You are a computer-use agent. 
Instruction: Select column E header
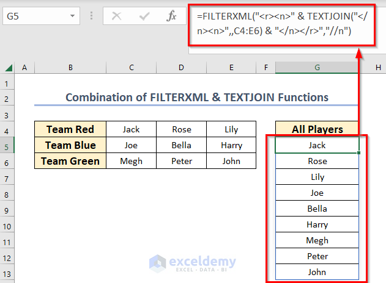[231, 68]
